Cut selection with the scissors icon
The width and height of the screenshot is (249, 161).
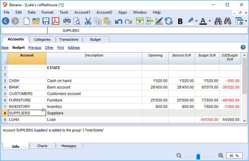[x=88, y=21]
